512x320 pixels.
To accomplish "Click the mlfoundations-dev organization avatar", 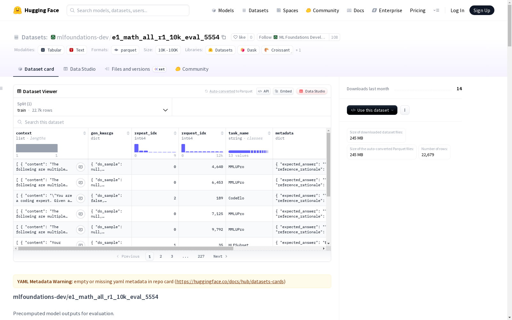I will tap(53, 37).
